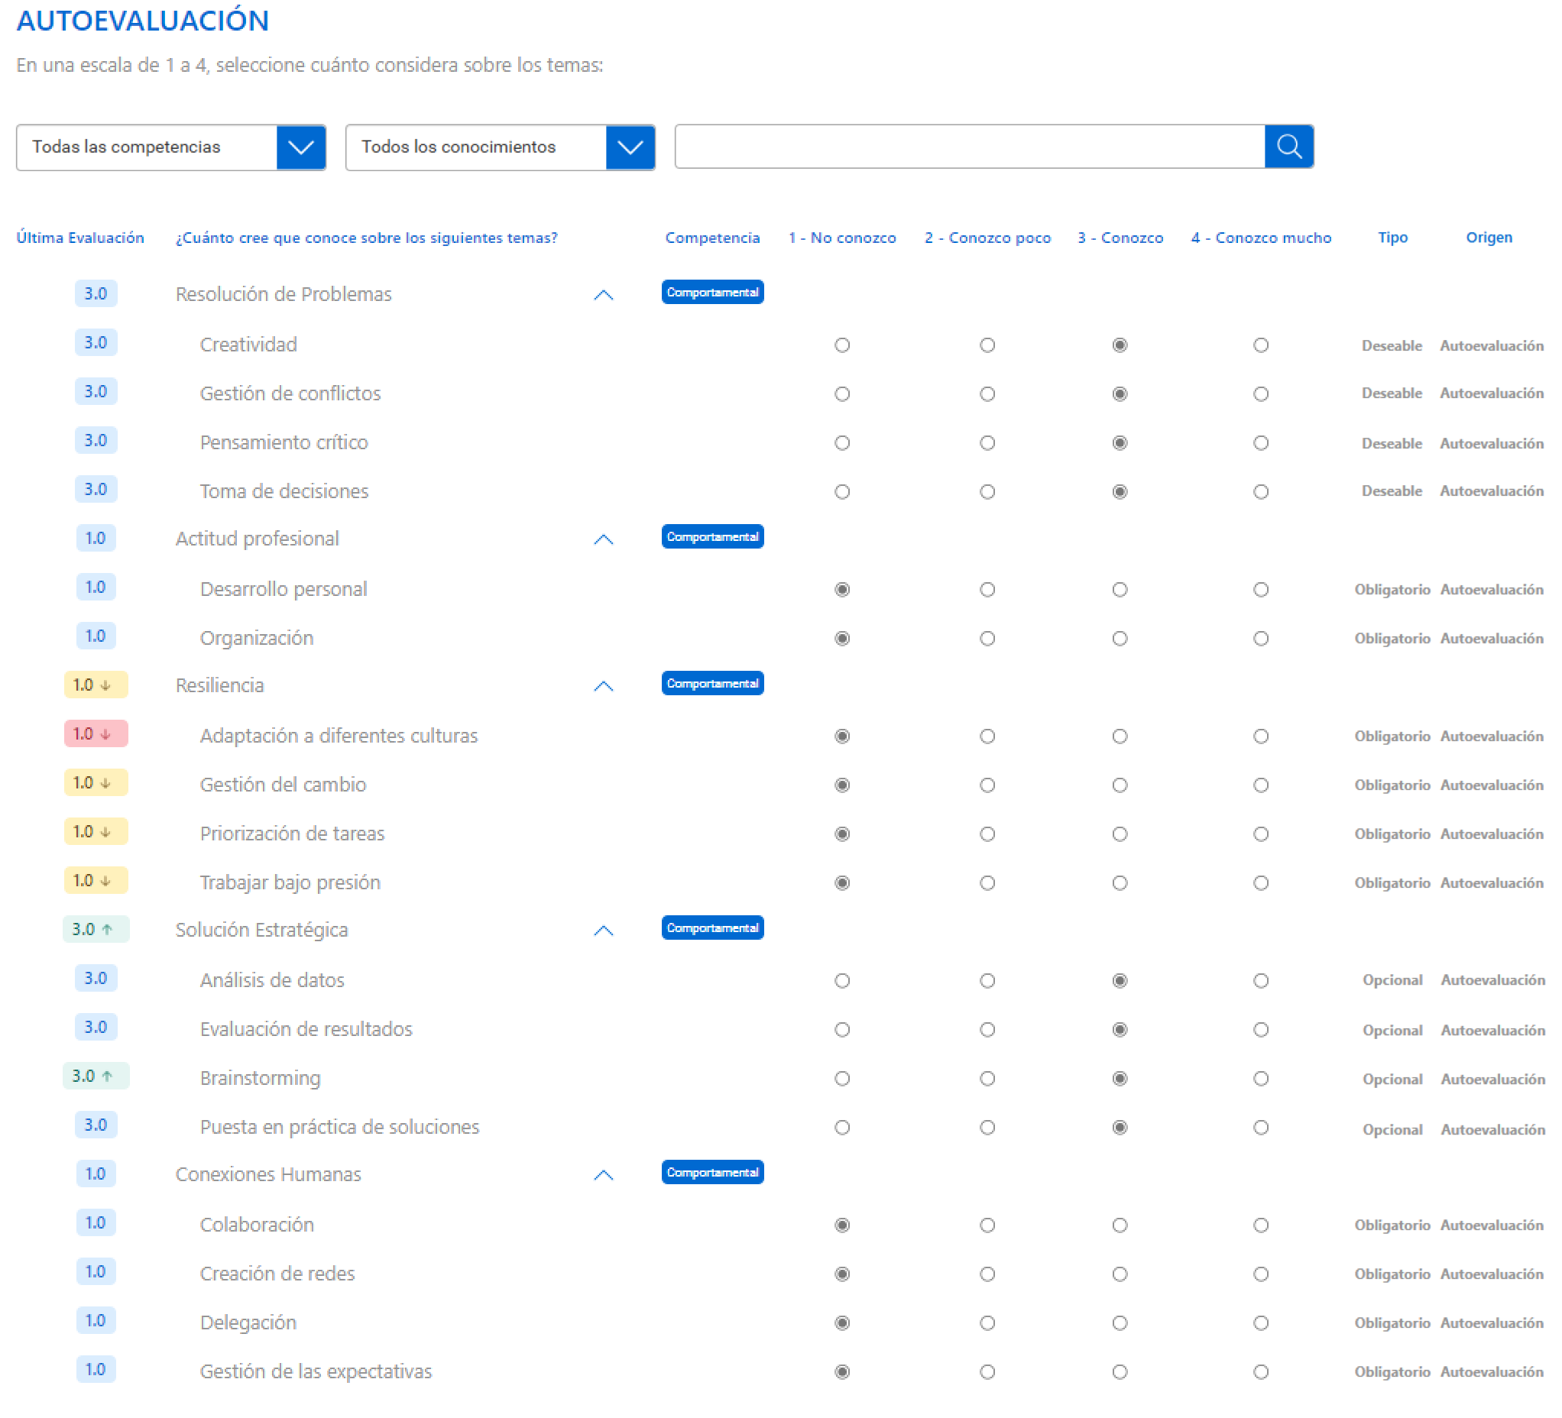Click the Comportamental badge beside Resiliencia
This screenshot has height=1418, width=1562.
click(x=712, y=684)
